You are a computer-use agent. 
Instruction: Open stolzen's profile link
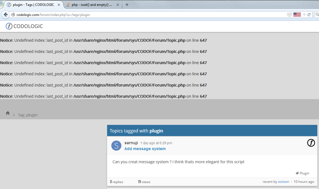point(284,182)
